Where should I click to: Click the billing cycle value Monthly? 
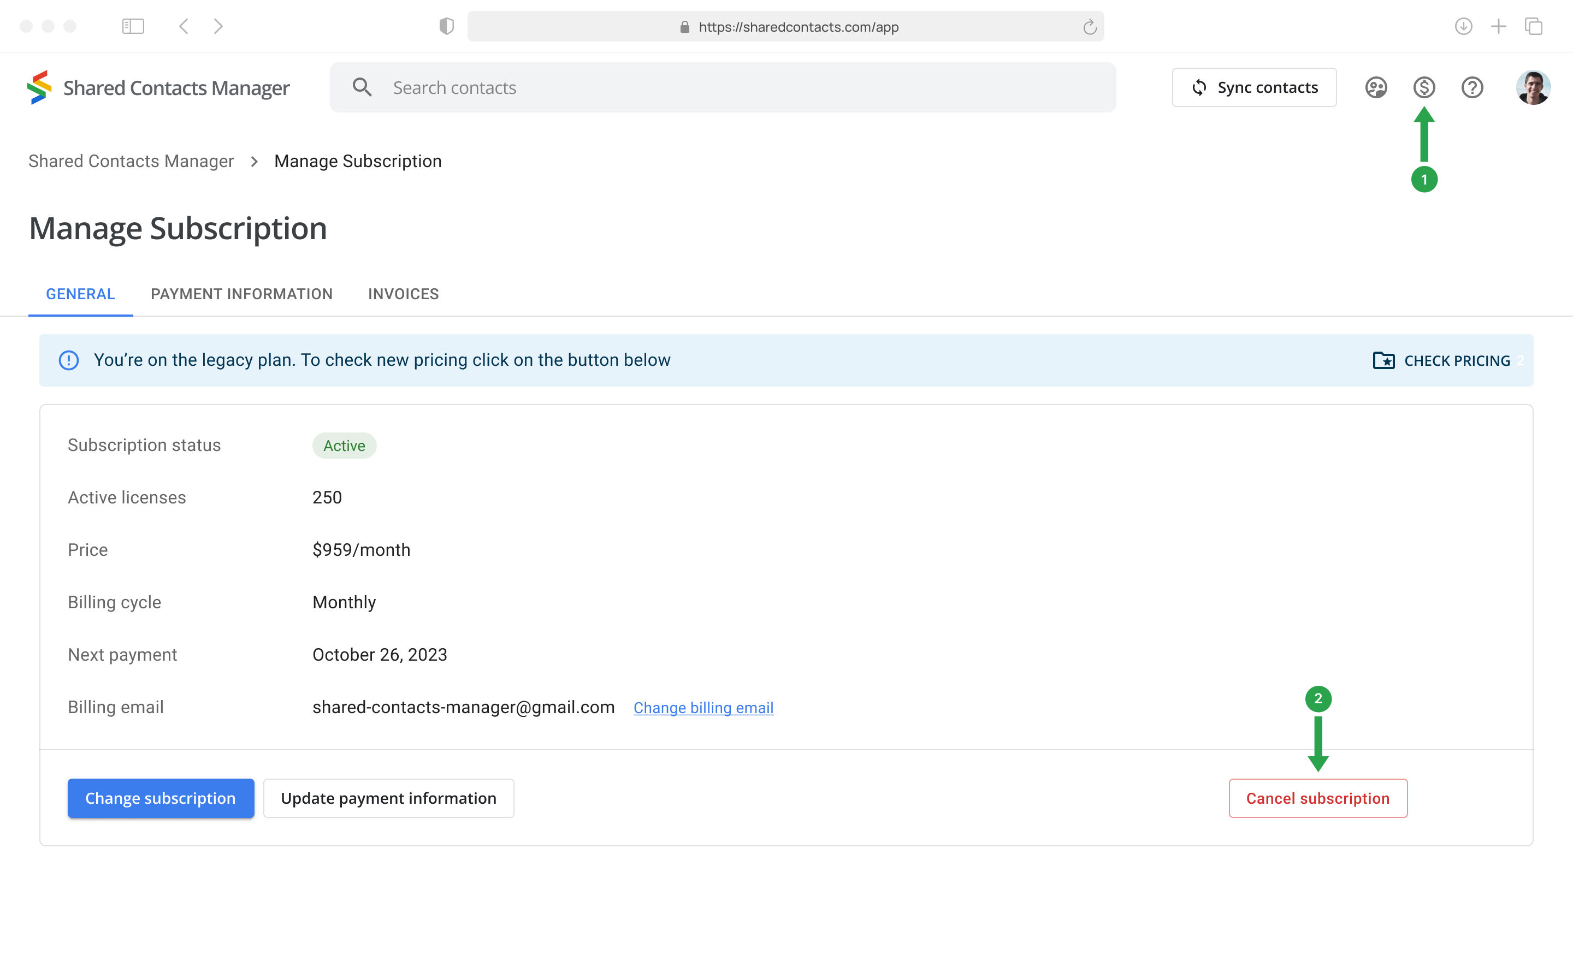click(x=344, y=602)
